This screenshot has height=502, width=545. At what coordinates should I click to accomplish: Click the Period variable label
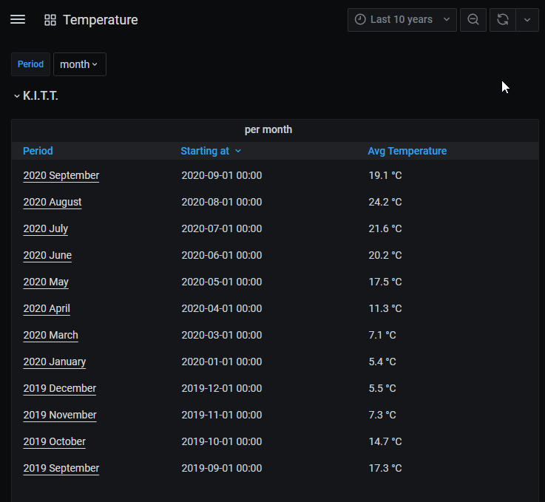click(30, 64)
